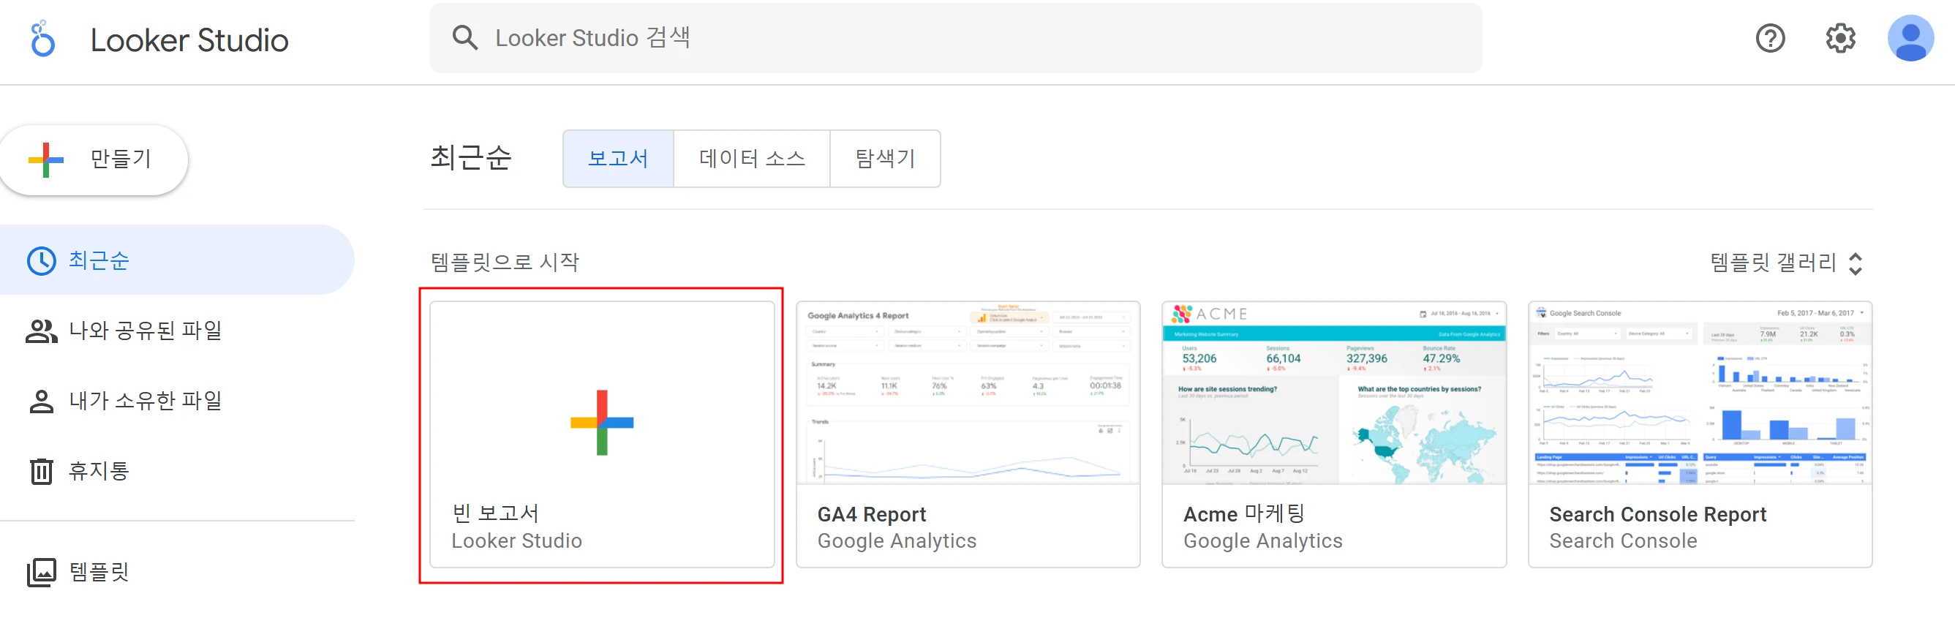Click the trash can icon for 휴지통
The height and width of the screenshot is (618, 1955).
(x=41, y=471)
